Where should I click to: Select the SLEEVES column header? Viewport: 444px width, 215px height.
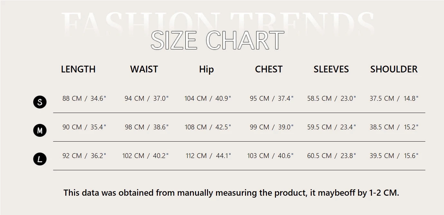click(x=331, y=69)
